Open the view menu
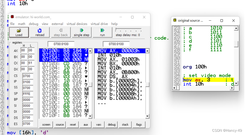Image resolution: width=246 pixels, height=135 pixels. [x=45, y=24]
